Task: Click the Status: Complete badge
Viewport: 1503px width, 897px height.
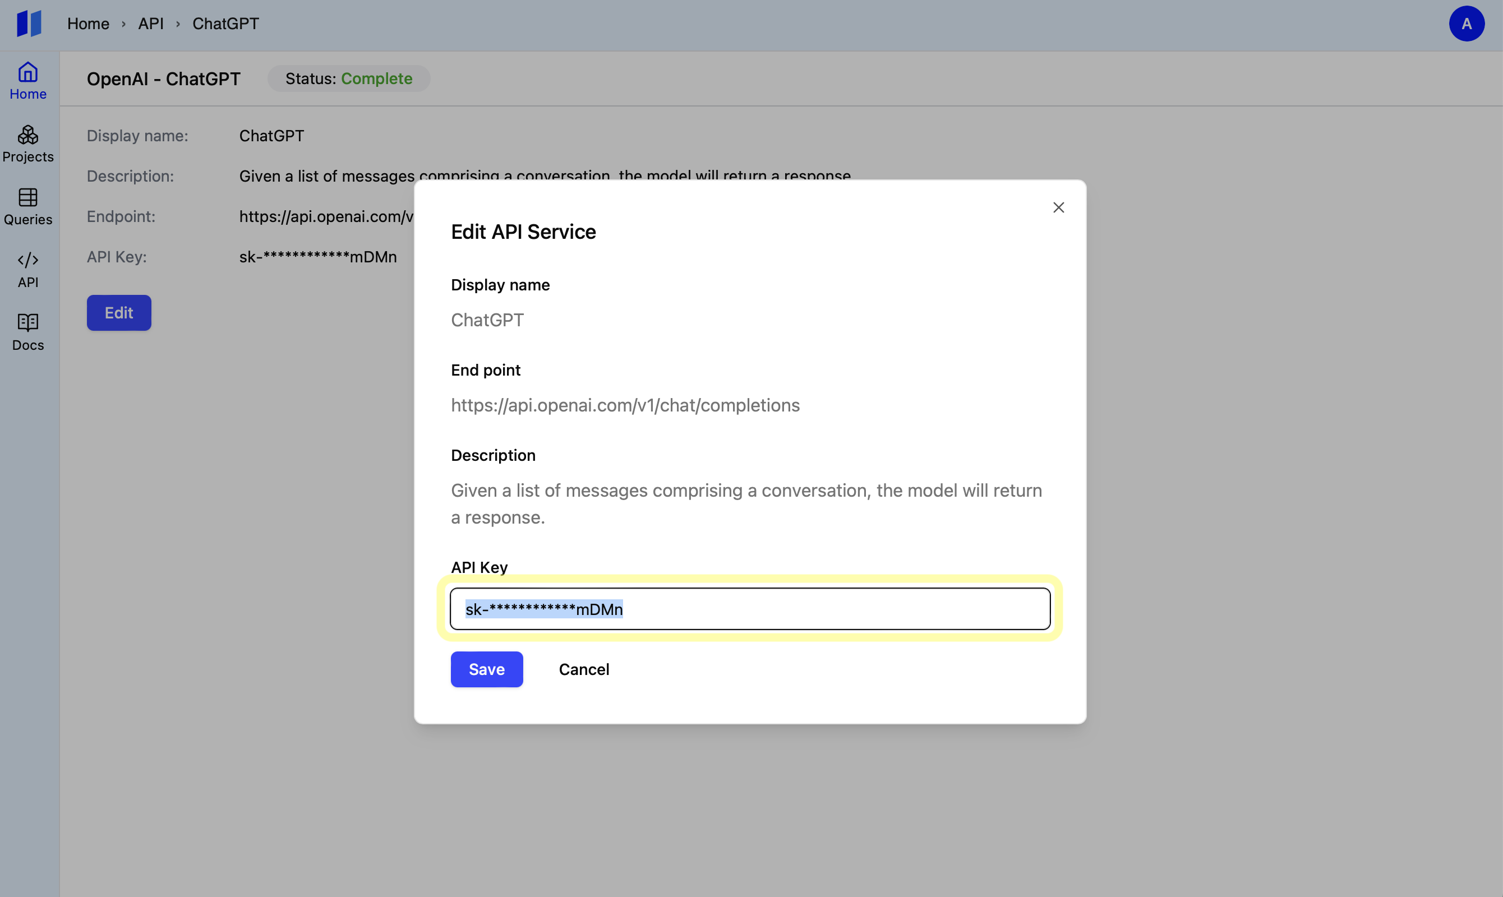Action: coord(349,78)
